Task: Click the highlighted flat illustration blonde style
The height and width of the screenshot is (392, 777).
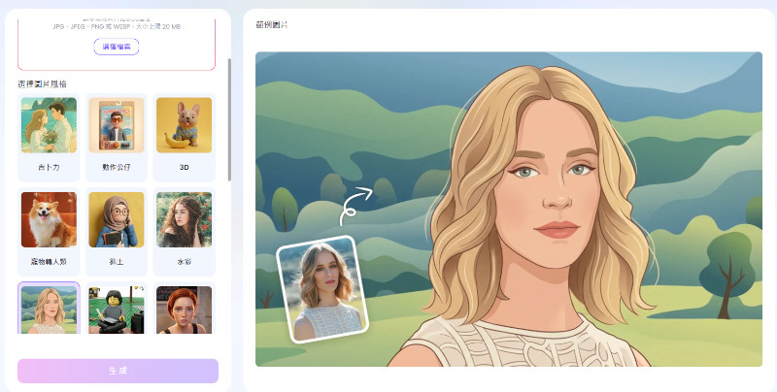Action: (x=49, y=310)
